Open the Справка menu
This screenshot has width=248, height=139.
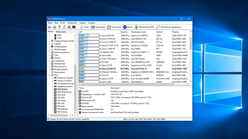pos(91,23)
